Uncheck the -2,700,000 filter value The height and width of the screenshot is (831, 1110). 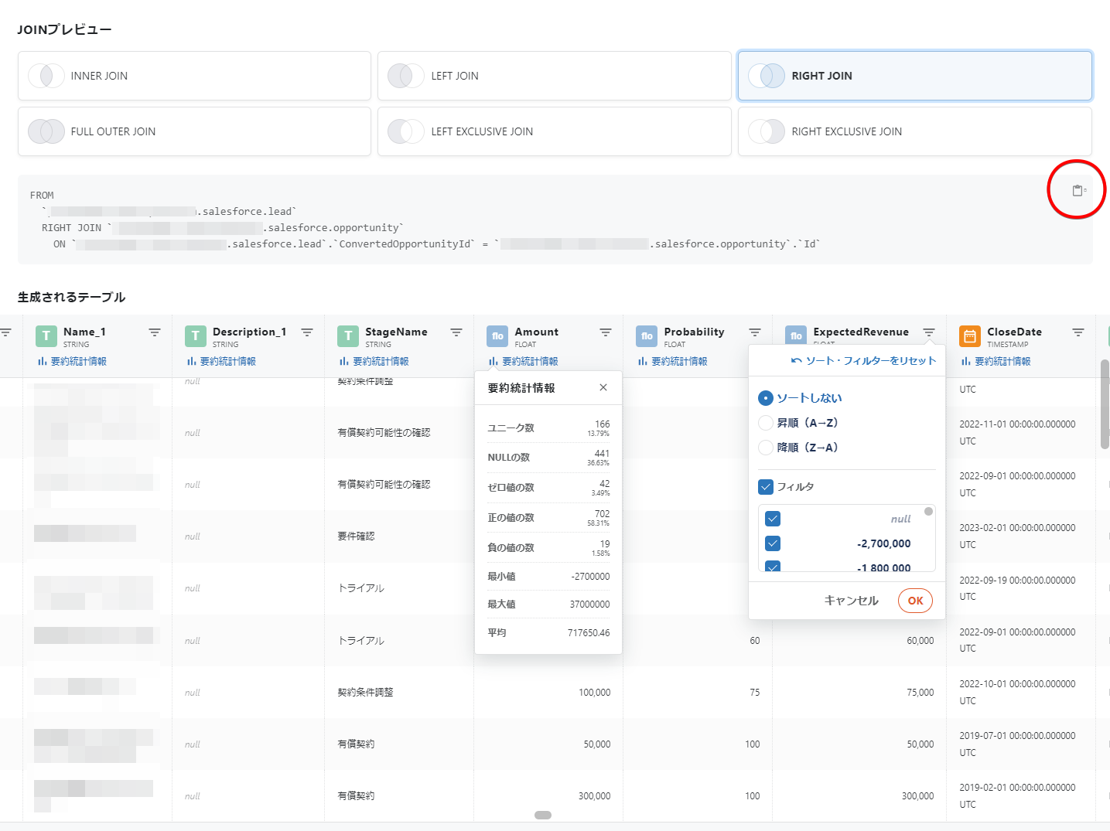[x=773, y=543]
